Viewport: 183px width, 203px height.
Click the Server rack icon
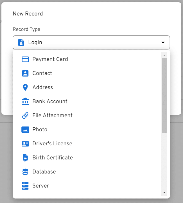(25, 186)
